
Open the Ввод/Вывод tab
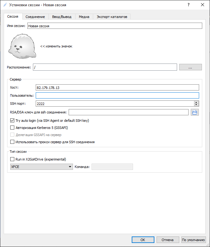pos(62,17)
